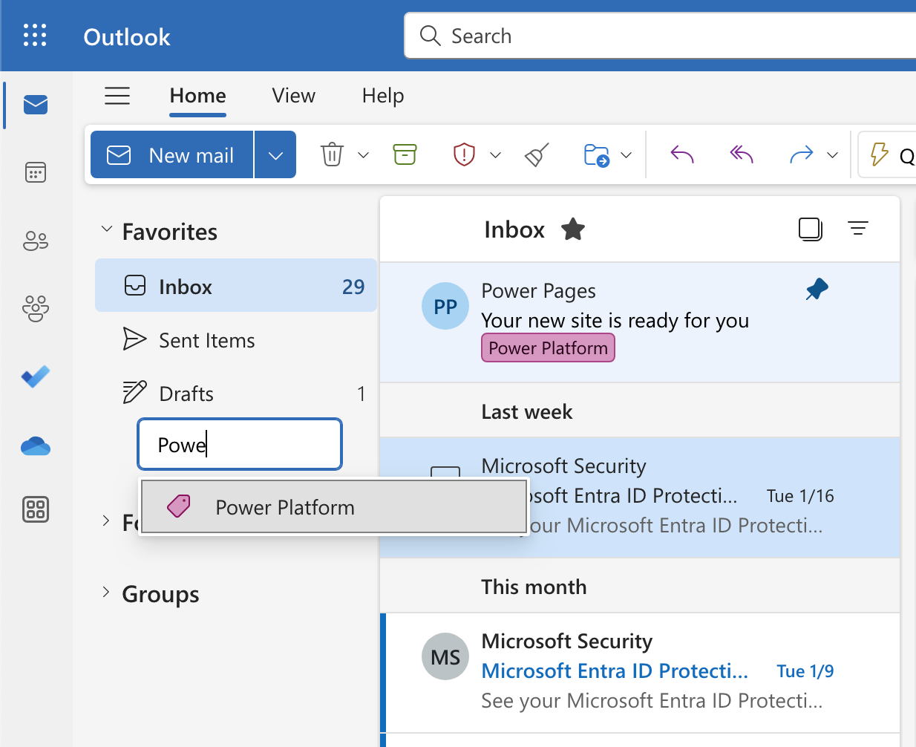This screenshot has height=747, width=916.
Task: Click the Power Platform category tag
Action: [x=548, y=348]
